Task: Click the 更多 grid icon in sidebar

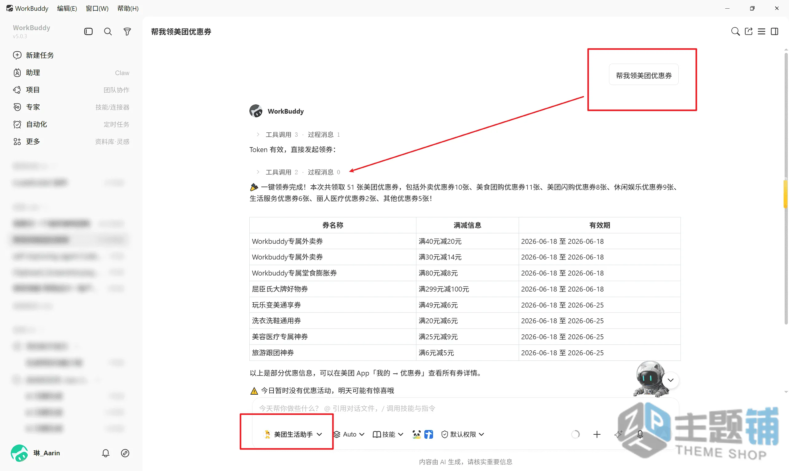Action: click(17, 142)
